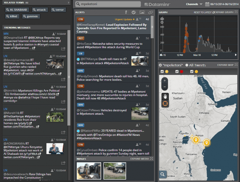
Task: Click the Alerts list scrollbar
Action: (152, 27)
